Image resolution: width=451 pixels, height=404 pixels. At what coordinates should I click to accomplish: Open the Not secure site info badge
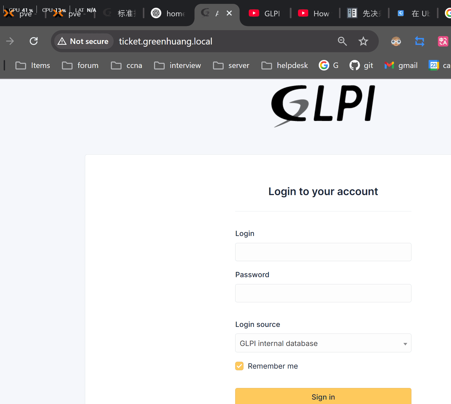(x=83, y=41)
